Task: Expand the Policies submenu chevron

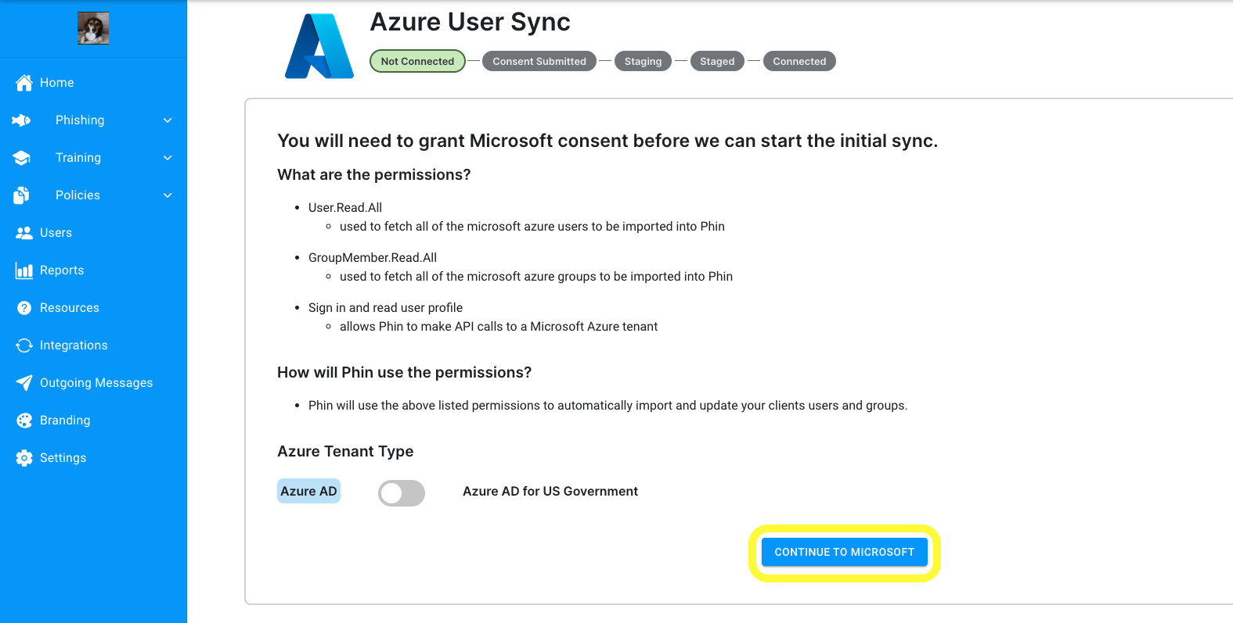Action: point(168,195)
